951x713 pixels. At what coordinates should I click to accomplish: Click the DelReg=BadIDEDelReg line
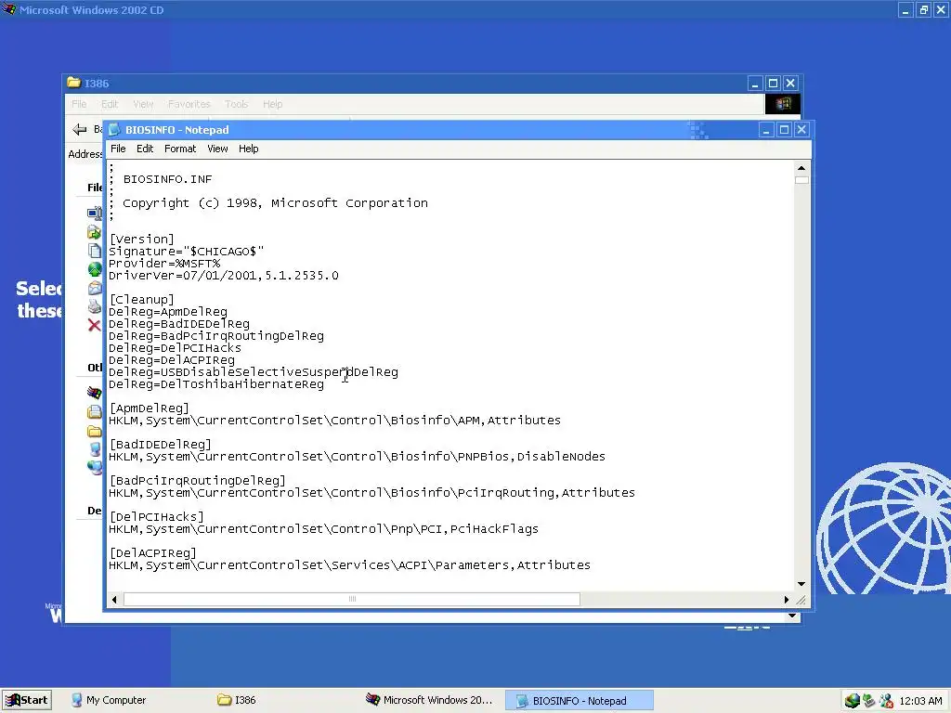[179, 324]
